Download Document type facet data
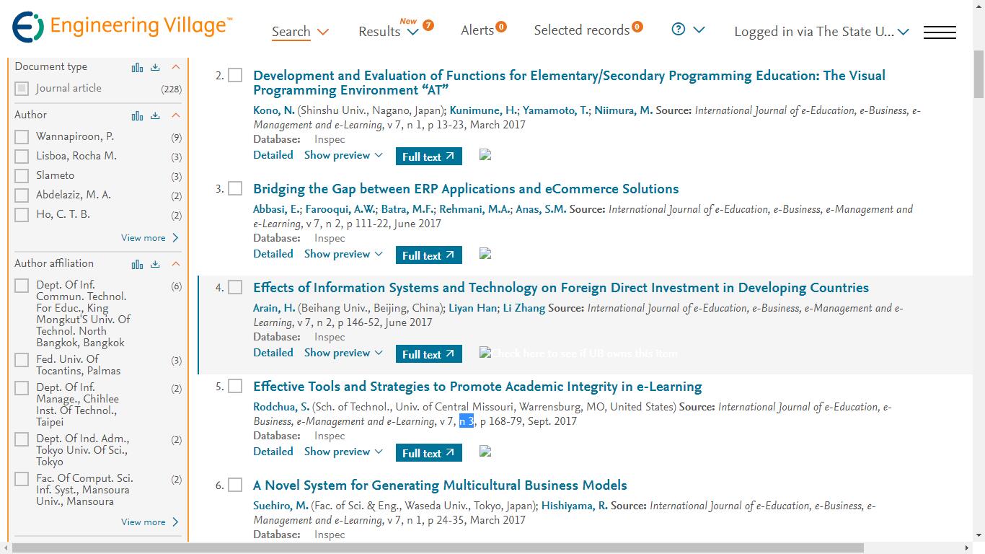Screen dimensions: 985x554 point(155,67)
